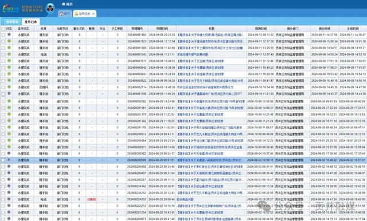Click the 受理时间 column header
Screen dimensions: 367x221
[162, 29]
